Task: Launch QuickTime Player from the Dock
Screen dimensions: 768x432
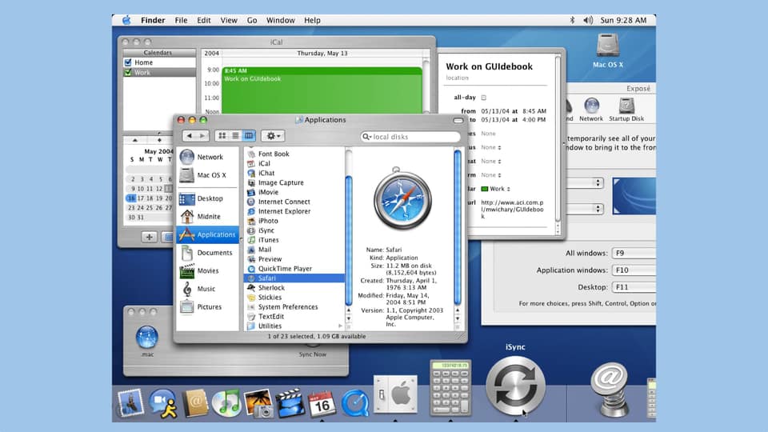Action: coord(355,404)
